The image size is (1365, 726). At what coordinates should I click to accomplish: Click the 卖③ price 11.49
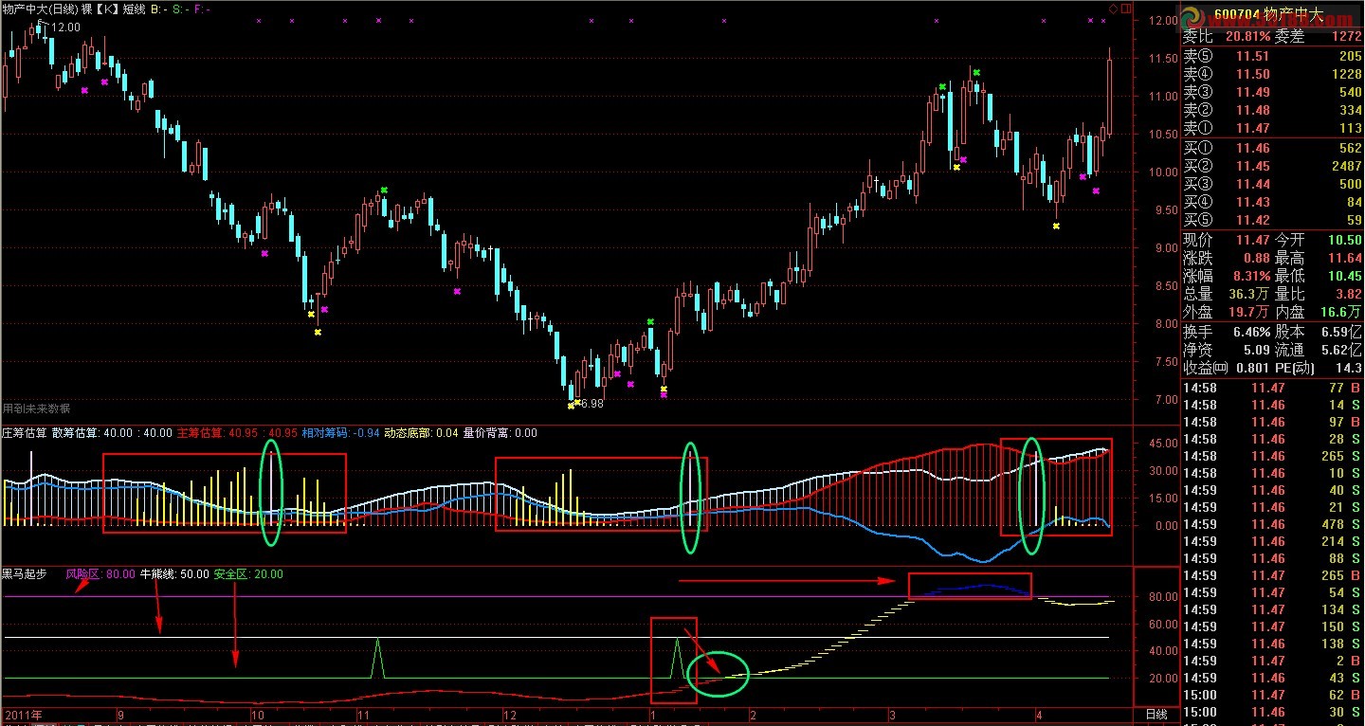click(x=1252, y=92)
